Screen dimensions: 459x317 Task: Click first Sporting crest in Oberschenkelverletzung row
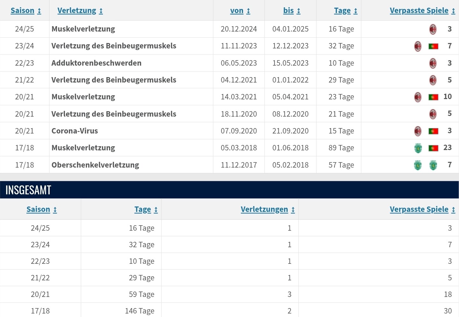418,165
